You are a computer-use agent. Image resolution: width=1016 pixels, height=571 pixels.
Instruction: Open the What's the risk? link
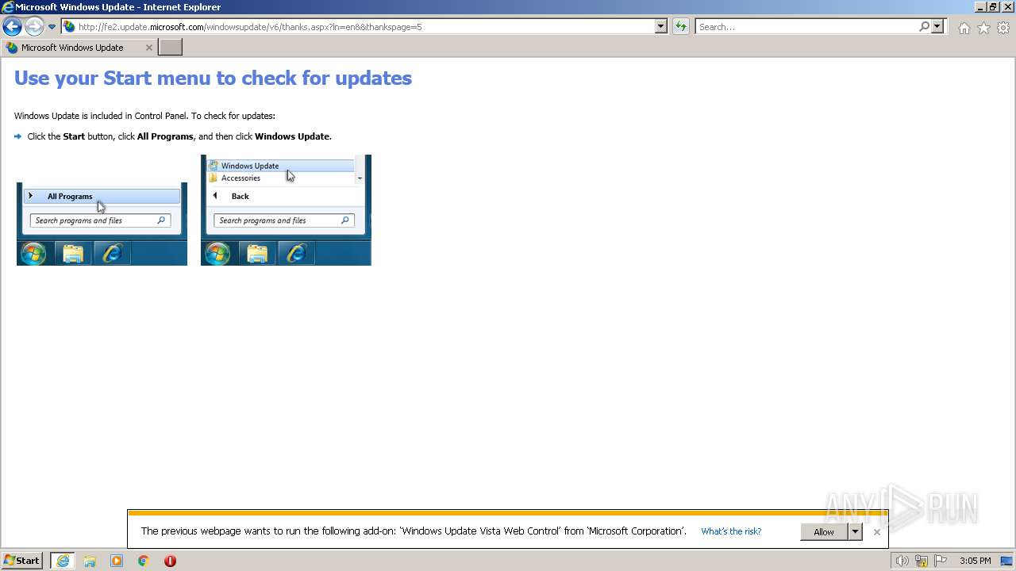(x=731, y=531)
